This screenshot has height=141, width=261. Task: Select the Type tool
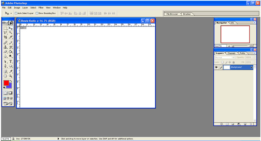coord(11,62)
